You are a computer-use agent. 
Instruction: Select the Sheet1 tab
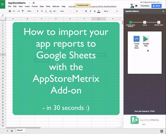[21, 130]
